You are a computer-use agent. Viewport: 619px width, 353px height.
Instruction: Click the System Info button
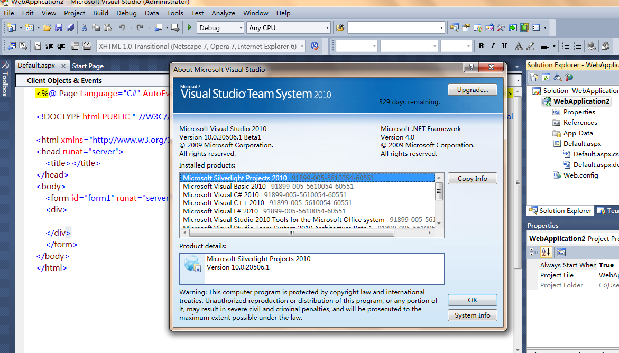[472, 315]
